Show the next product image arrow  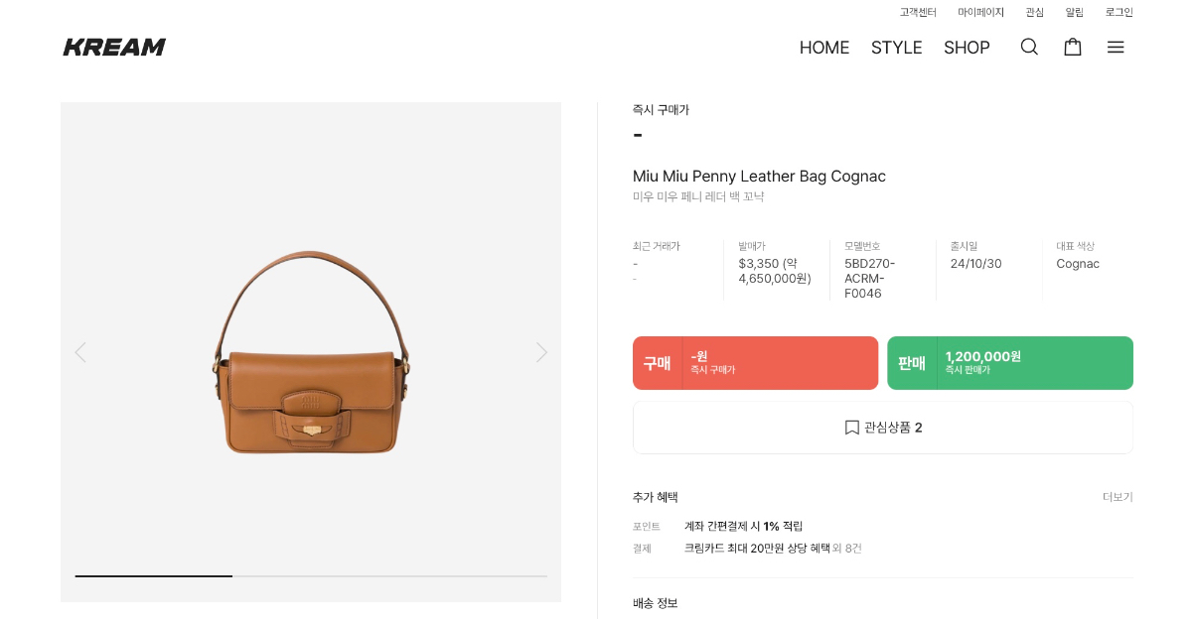[x=541, y=352]
